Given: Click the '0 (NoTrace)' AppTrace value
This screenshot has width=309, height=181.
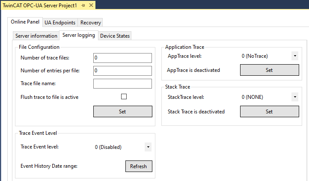Looking at the screenshot, I should tap(255, 56).
